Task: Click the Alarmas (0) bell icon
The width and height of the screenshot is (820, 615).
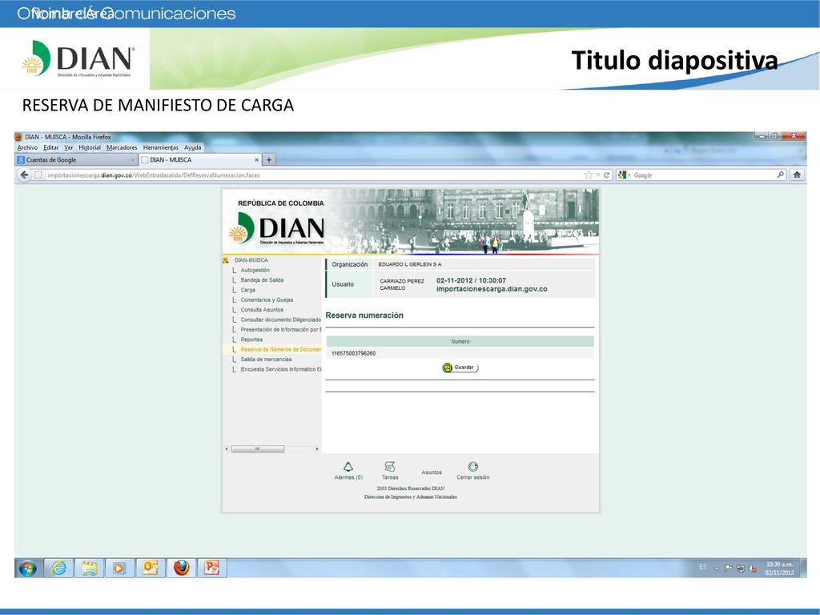Action: tap(348, 467)
